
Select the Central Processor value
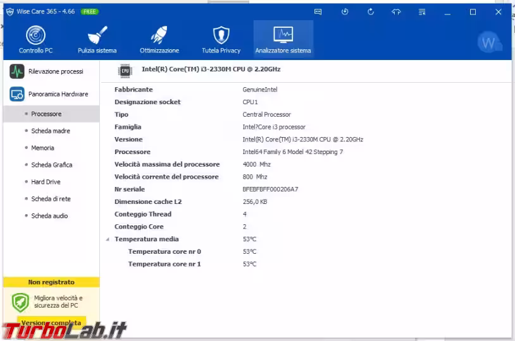[x=267, y=114]
